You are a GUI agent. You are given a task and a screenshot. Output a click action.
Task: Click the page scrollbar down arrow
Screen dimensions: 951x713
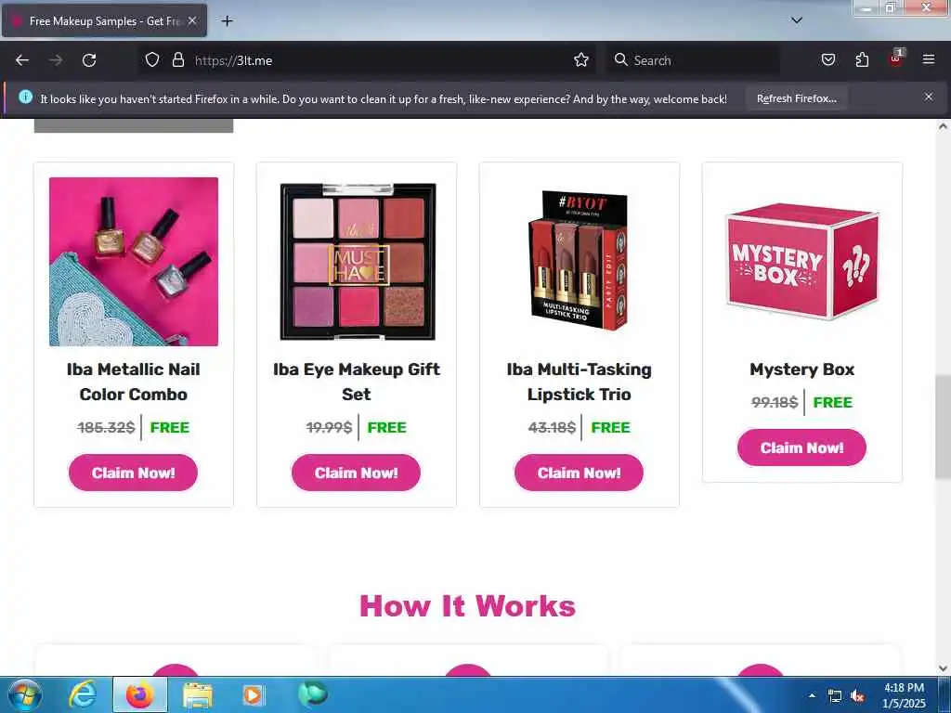coord(944,668)
